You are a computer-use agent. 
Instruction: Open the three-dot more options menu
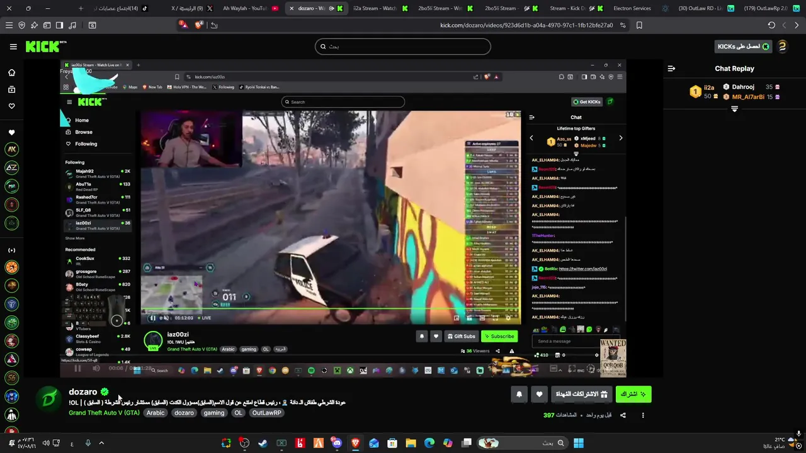click(643, 415)
